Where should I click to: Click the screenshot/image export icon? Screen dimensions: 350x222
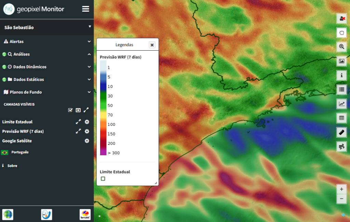[x=341, y=61]
